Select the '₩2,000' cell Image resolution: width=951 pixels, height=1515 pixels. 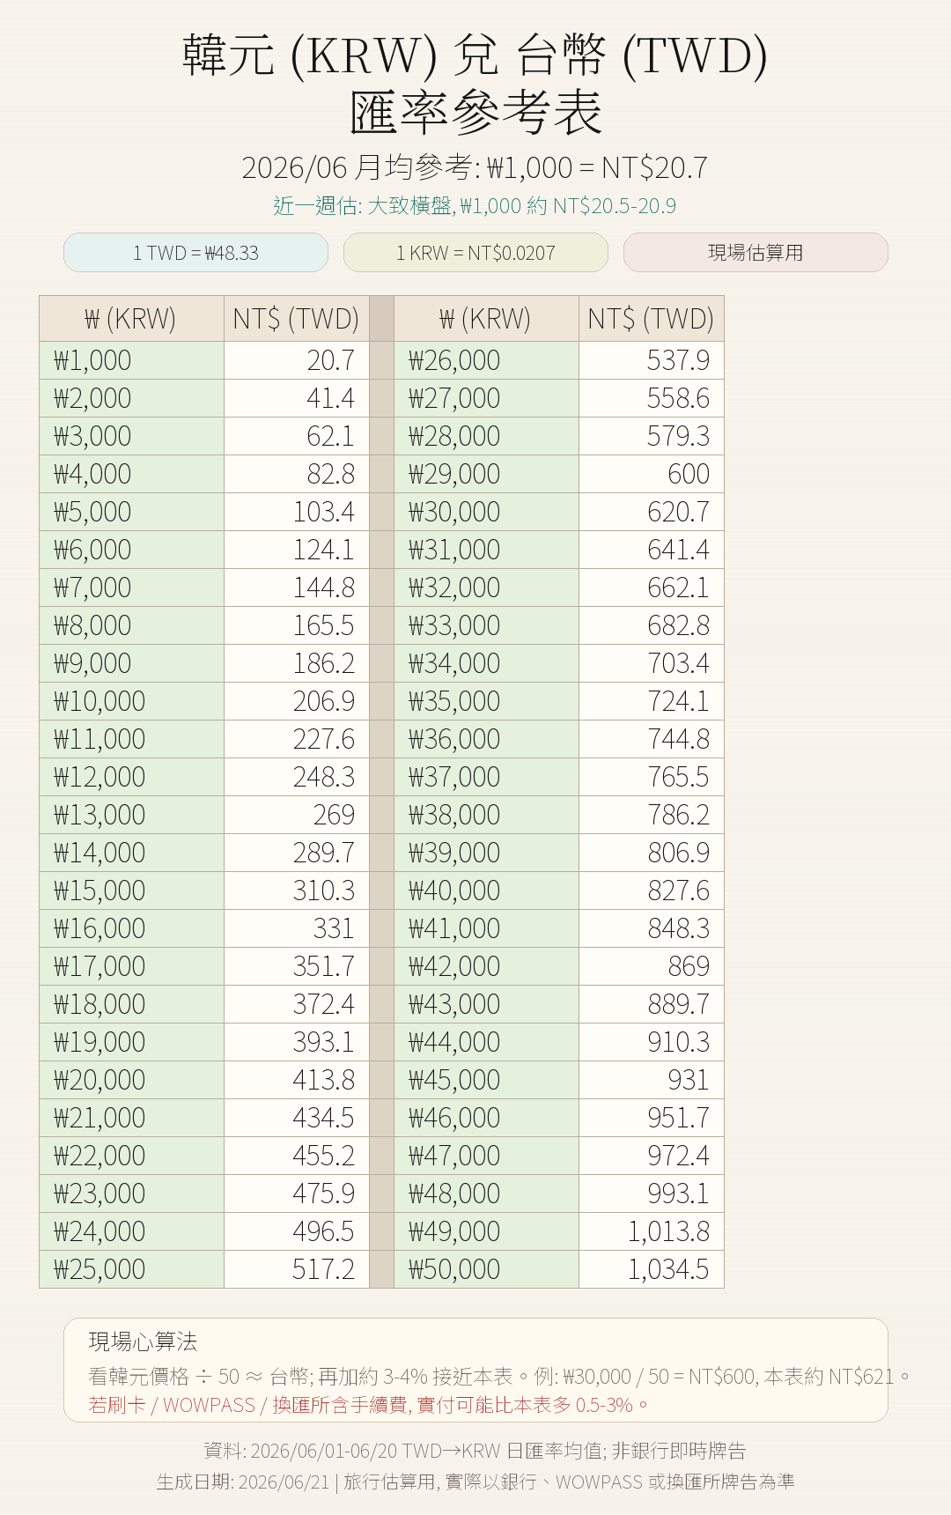tap(132, 398)
